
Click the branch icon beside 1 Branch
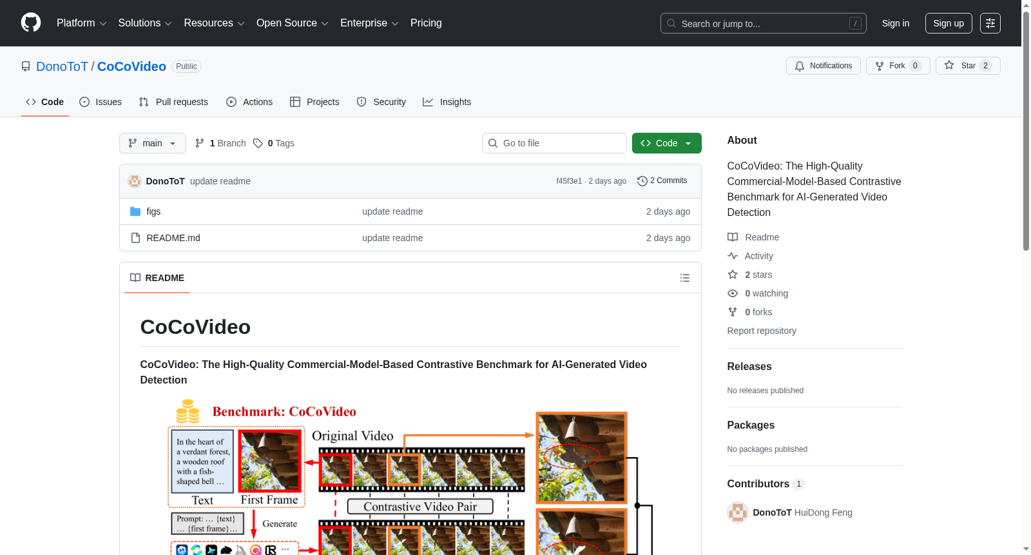tap(200, 143)
